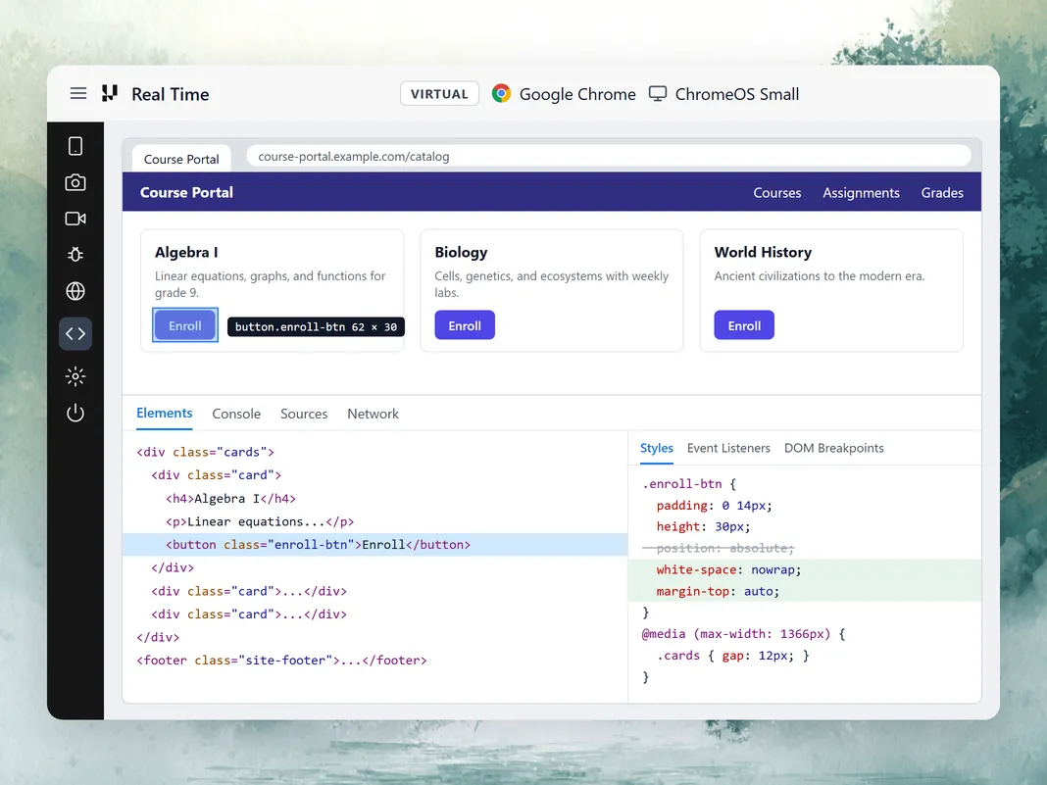Click the Google Chrome browser icon
Screen dimensions: 1047x785
pyautogui.click(x=501, y=93)
